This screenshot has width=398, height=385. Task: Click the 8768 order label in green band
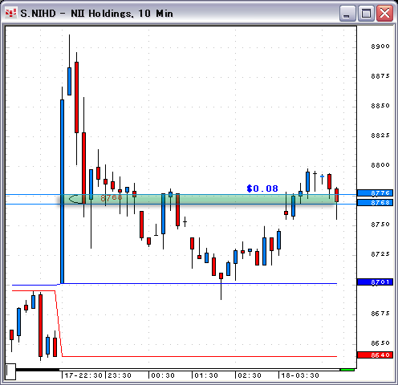[112, 198]
